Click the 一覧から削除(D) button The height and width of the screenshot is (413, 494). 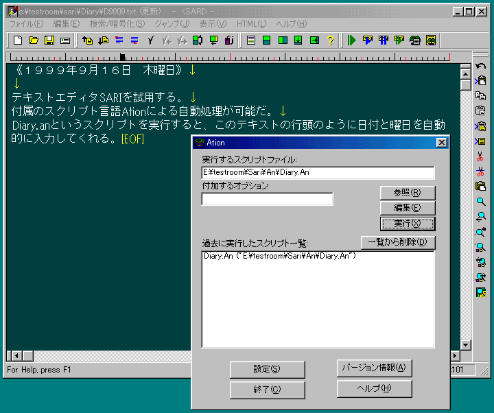click(398, 242)
